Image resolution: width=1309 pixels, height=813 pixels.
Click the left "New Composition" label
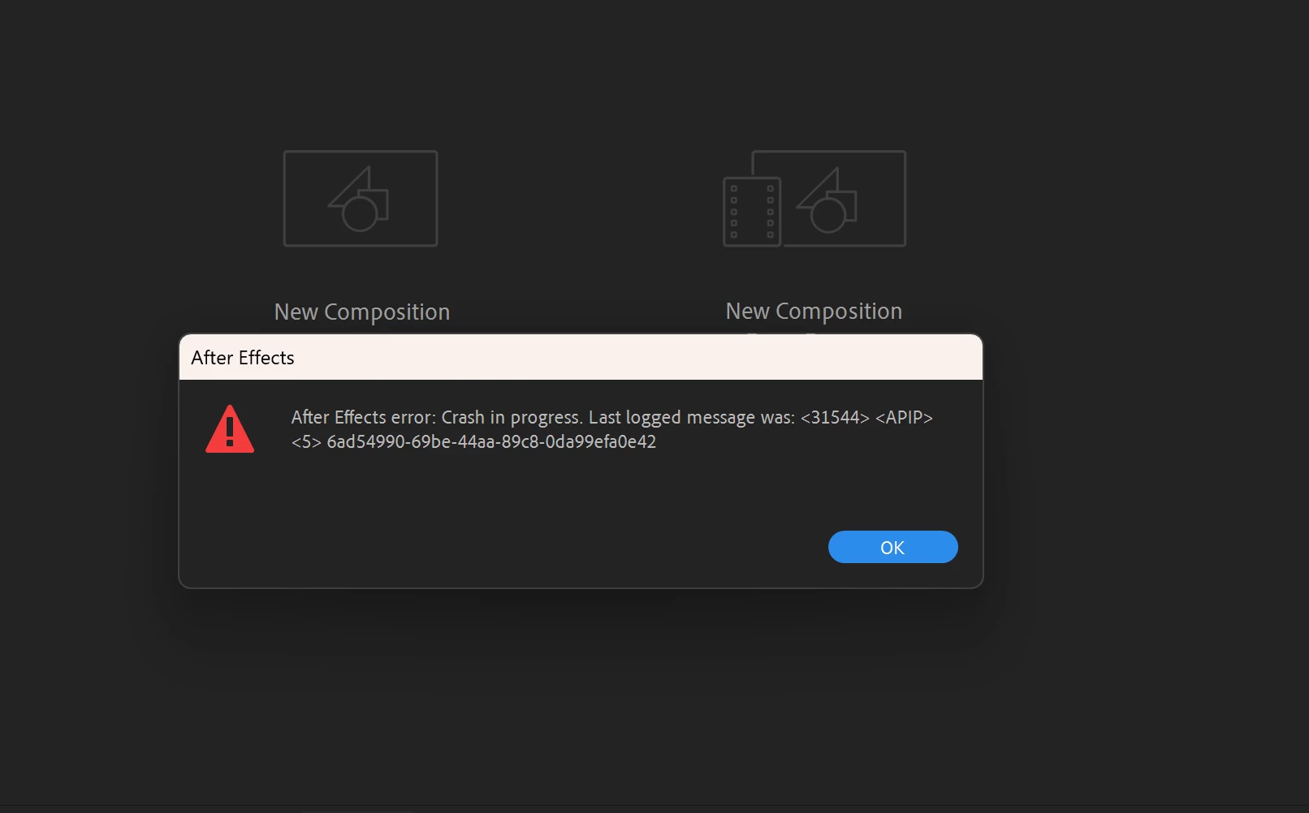click(362, 312)
